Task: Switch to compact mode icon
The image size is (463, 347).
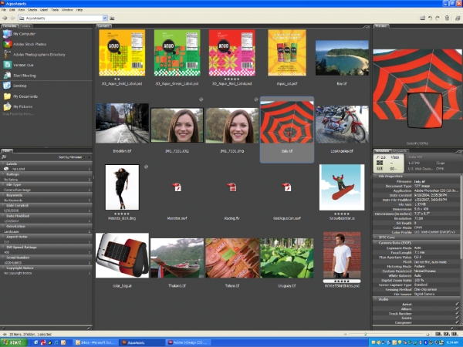Action: (x=457, y=17)
